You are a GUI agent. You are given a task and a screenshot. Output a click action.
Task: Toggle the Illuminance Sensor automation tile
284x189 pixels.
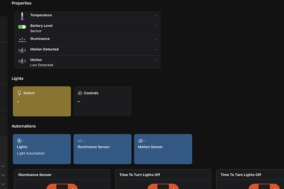[102, 149]
